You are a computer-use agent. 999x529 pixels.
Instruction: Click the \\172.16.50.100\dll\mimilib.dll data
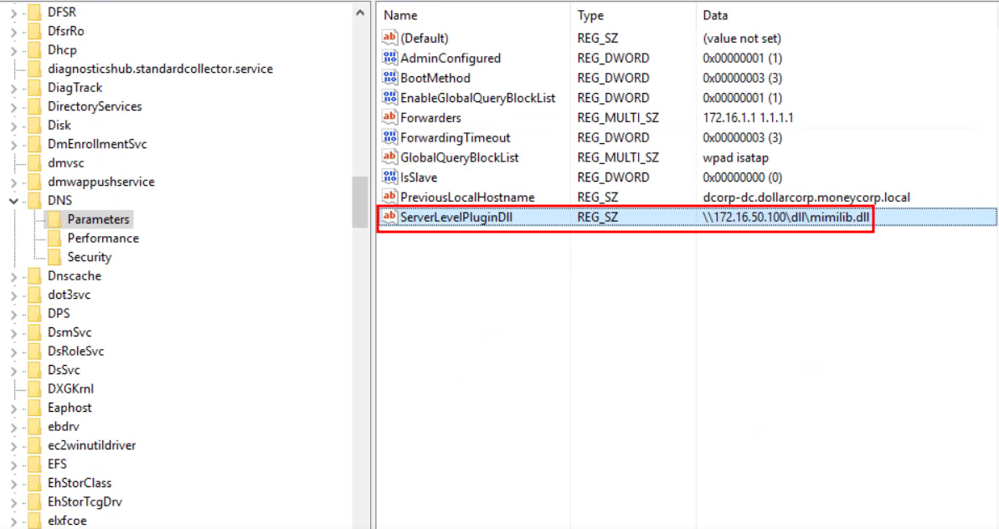pyautogui.click(x=785, y=217)
